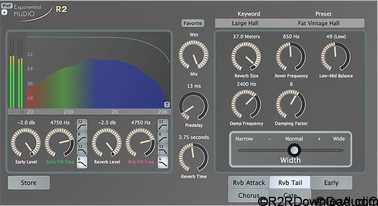Click the Reverb Time knob
Viewport: 378px width, 206px height.
tap(193, 157)
